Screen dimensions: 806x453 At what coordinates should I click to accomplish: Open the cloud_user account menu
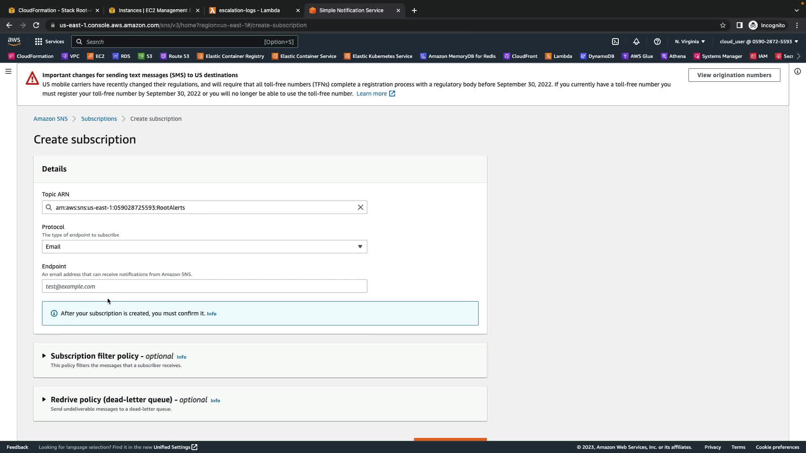(759, 42)
